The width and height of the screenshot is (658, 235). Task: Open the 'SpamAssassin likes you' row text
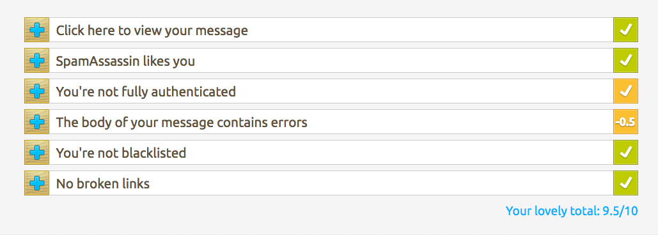(125, 61)
